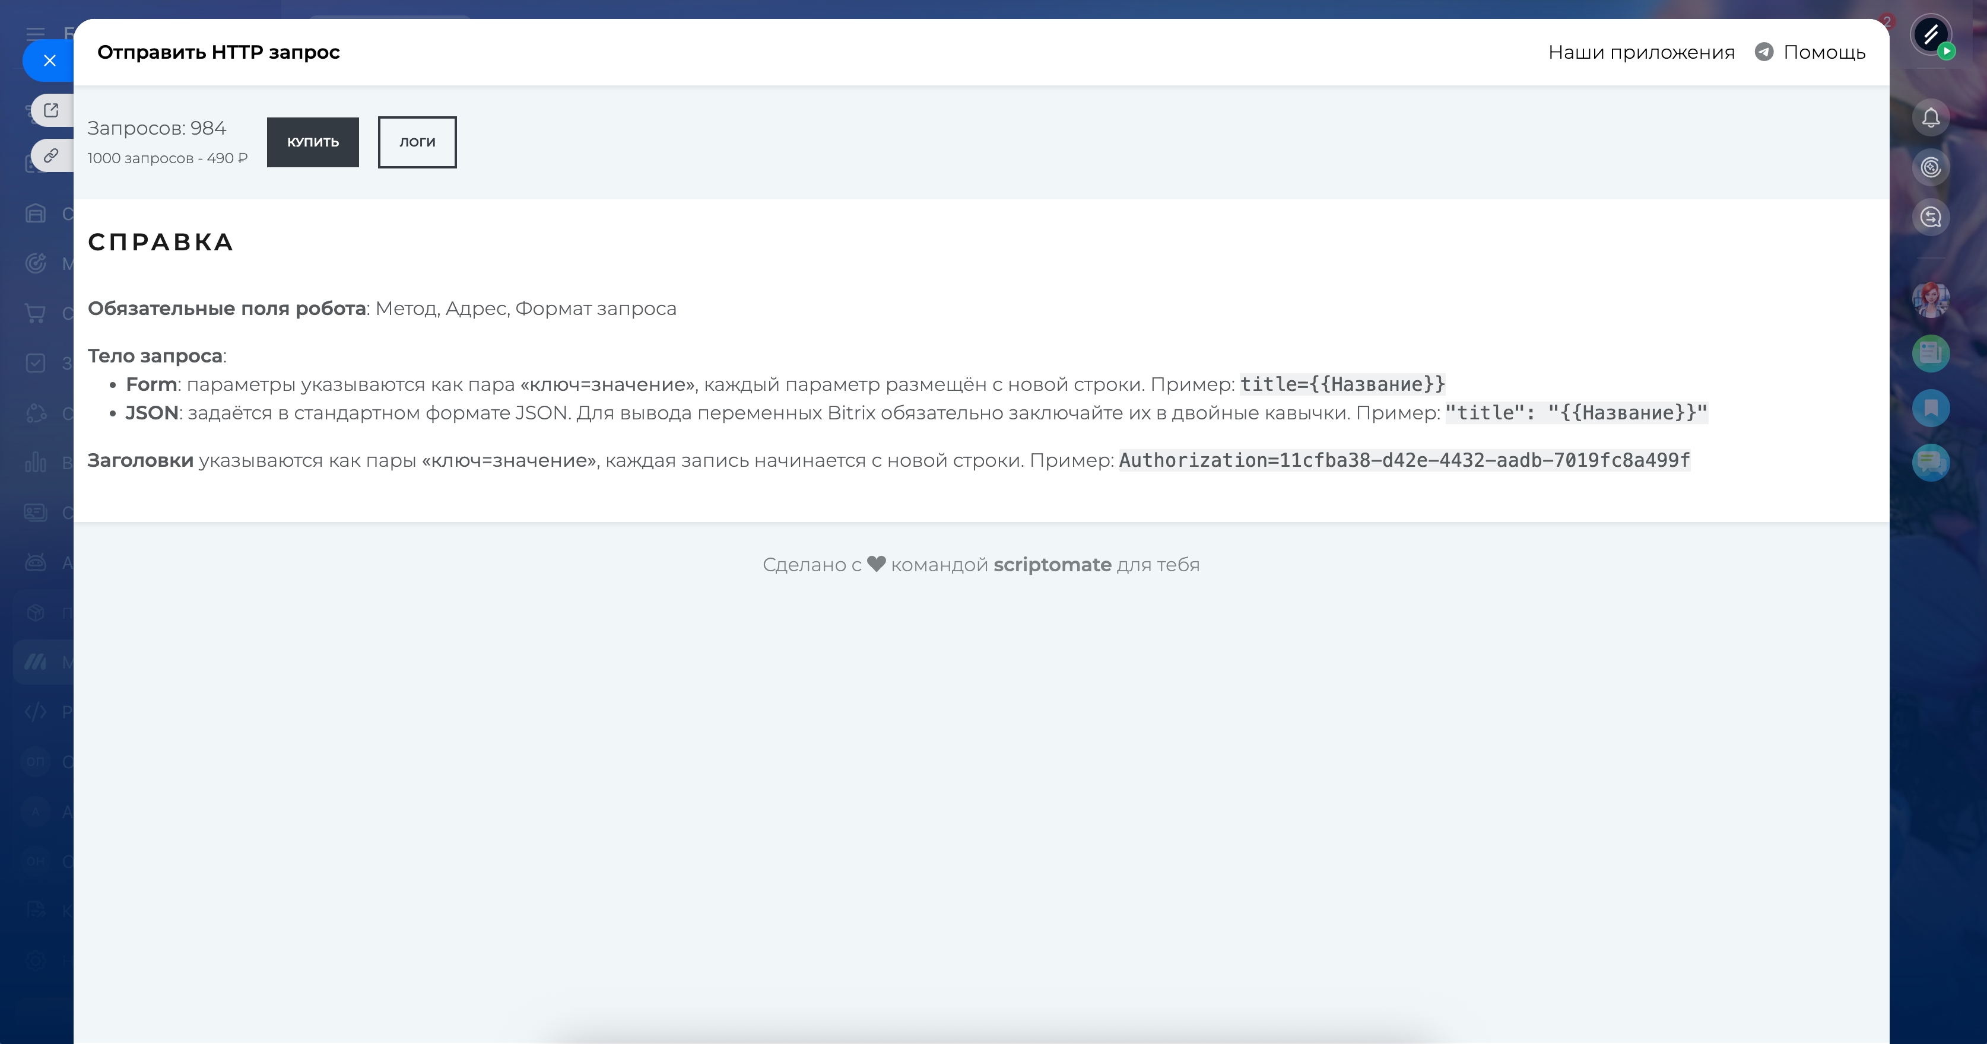Open the CoPilot sparkle icon
This screenshot has height=1044, width=1987.
1930,167
